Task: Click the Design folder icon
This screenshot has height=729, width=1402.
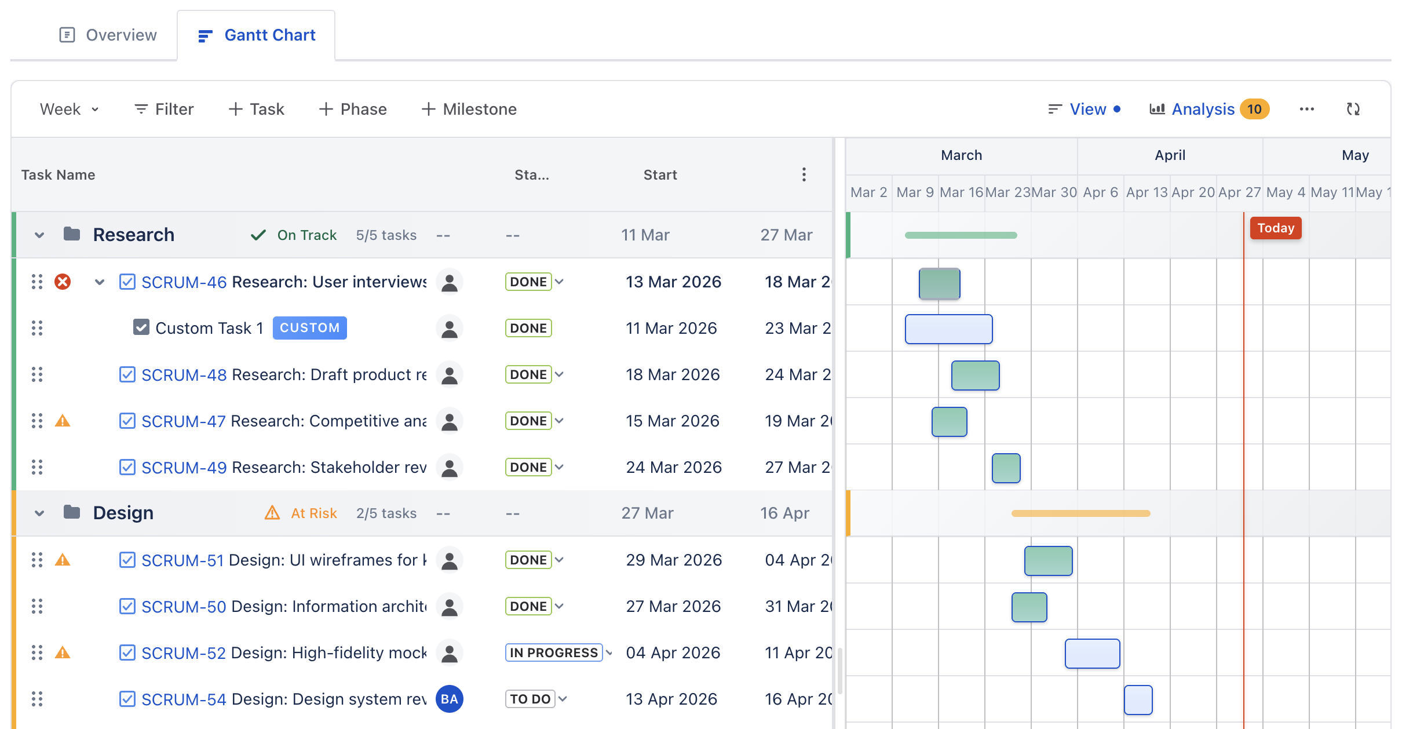Action: (72, 512)
